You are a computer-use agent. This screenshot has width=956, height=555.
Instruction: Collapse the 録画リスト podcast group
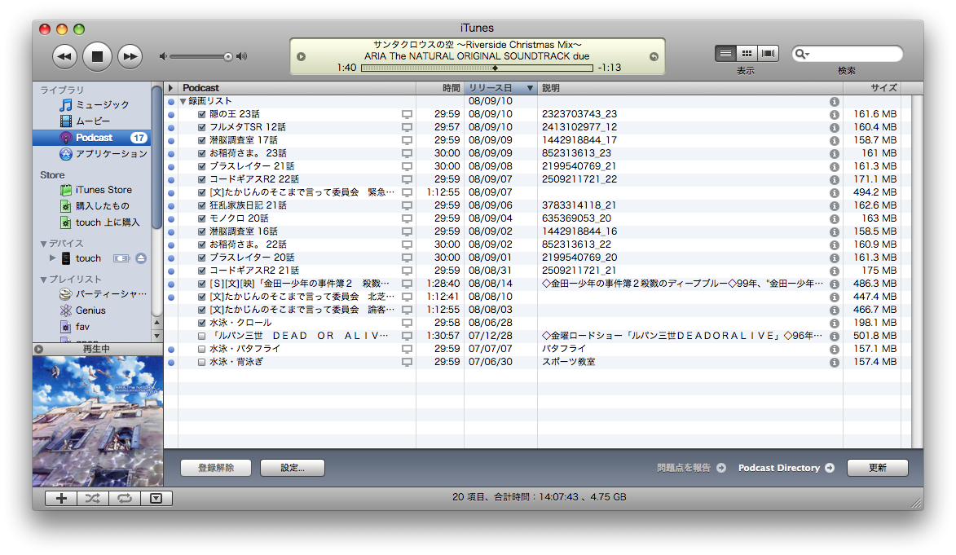click(x=183, y=101)
